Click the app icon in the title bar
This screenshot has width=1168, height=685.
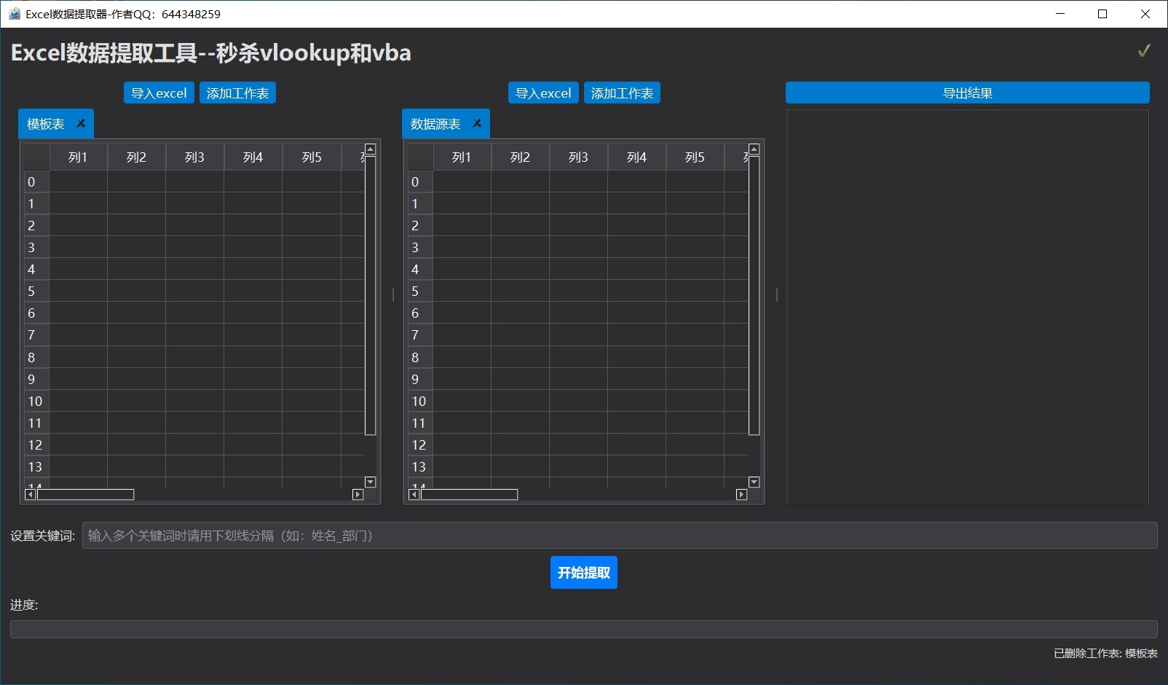coord(14,14)
